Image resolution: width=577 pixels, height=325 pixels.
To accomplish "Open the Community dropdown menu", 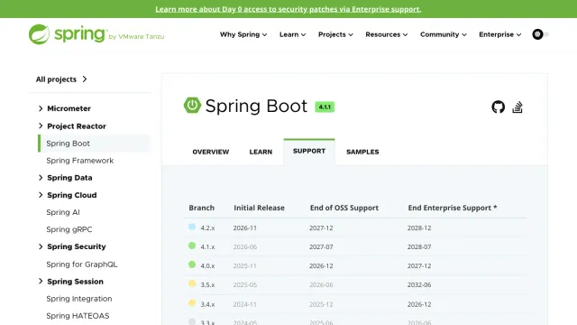I will pyautogui.click(x=444, y=34).
